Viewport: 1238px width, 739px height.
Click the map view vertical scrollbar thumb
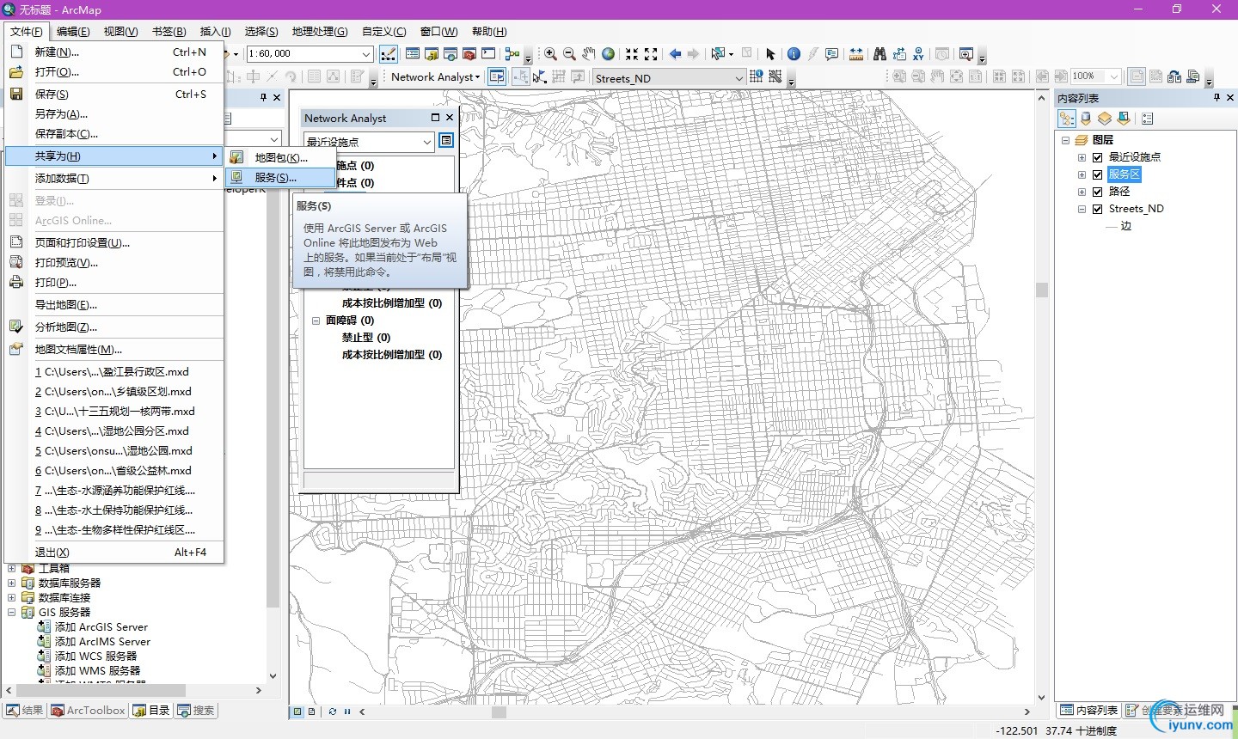[1042, 290]
